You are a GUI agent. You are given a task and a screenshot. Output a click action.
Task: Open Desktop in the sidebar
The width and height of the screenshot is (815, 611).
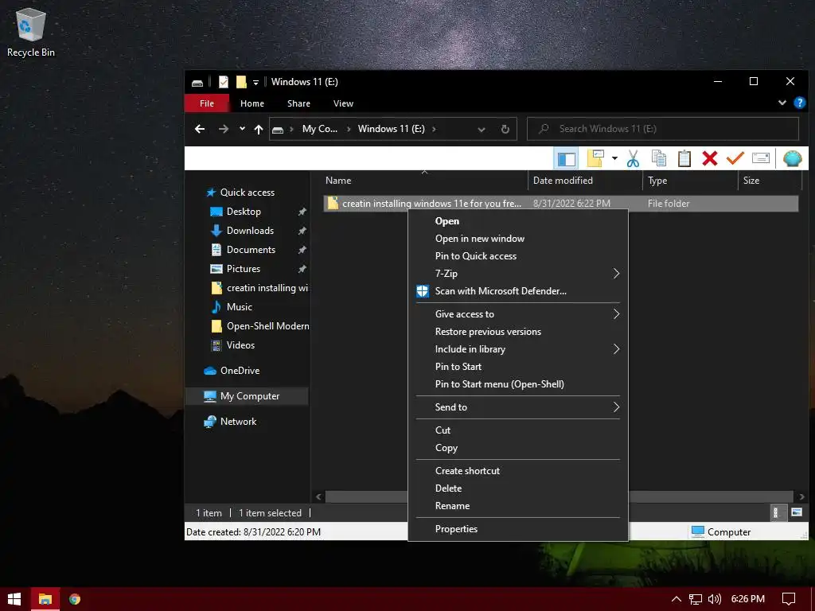244,212
